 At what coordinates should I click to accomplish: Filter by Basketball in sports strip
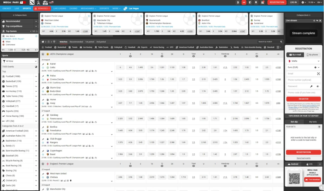[x=60, y=47]
